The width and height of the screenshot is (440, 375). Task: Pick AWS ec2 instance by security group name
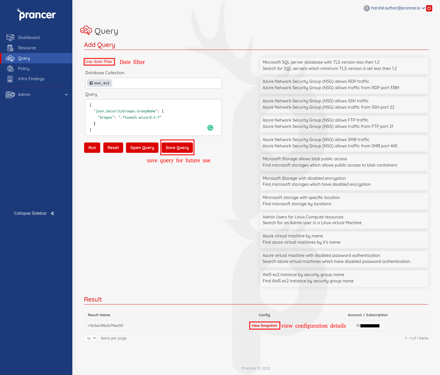[x=344, y=278]
